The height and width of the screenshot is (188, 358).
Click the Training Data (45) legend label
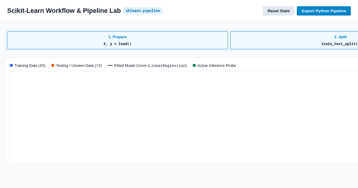(x=30, y=65)
